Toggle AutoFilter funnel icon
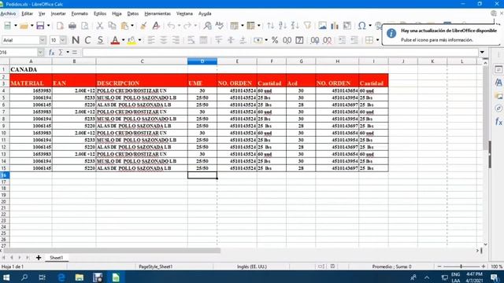Screen dimensions: 504x283 pos(307,26)
